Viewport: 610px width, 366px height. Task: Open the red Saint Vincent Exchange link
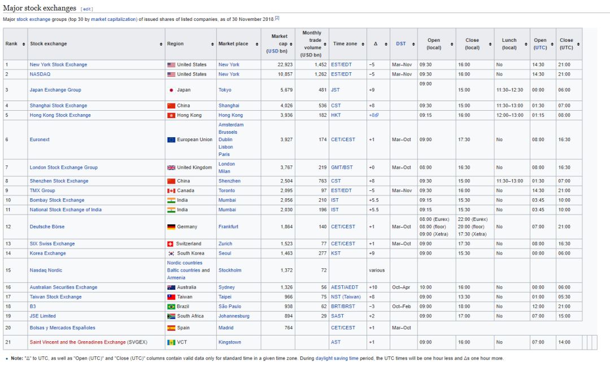[77, 342]
